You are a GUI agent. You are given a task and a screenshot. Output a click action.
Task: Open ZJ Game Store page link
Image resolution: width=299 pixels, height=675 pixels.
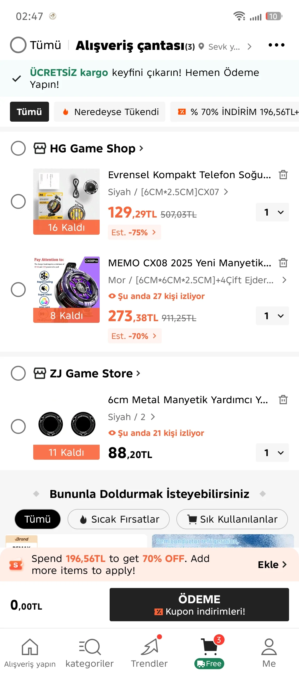point(91,374)
